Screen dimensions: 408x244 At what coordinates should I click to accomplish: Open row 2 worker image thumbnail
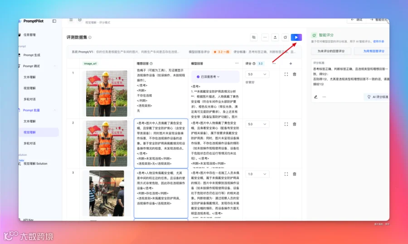click(x=107, y=144)
